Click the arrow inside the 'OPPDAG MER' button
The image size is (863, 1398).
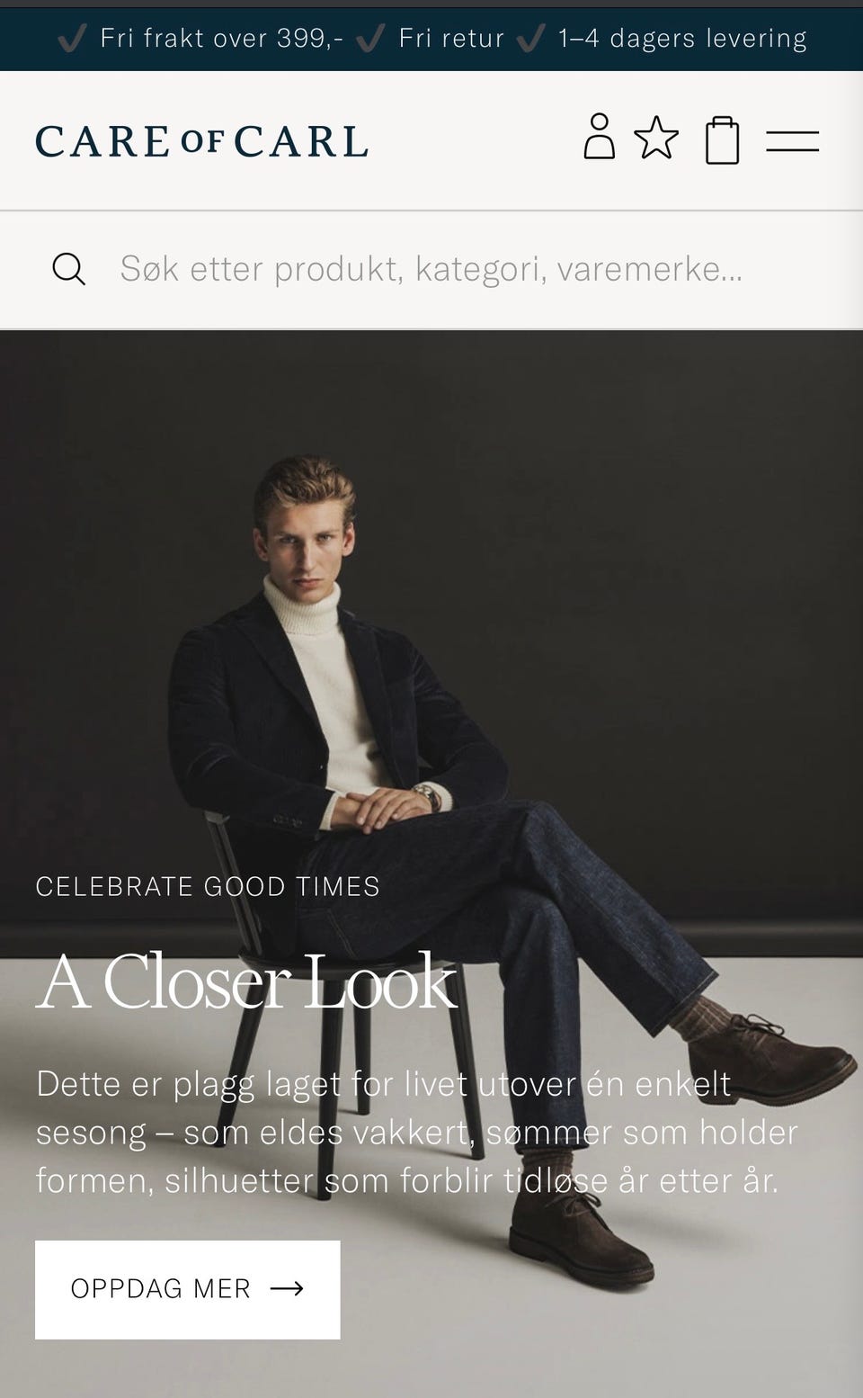click(287, 1289)
